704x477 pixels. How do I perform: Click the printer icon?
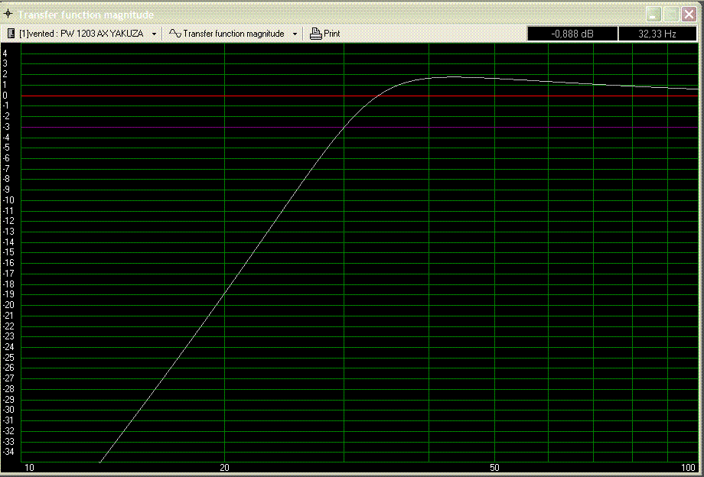[316, 34]
